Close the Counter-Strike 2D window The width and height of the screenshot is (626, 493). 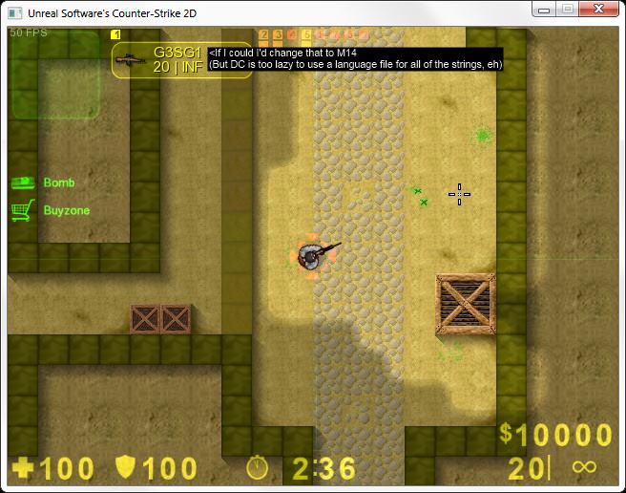point(599,10)
